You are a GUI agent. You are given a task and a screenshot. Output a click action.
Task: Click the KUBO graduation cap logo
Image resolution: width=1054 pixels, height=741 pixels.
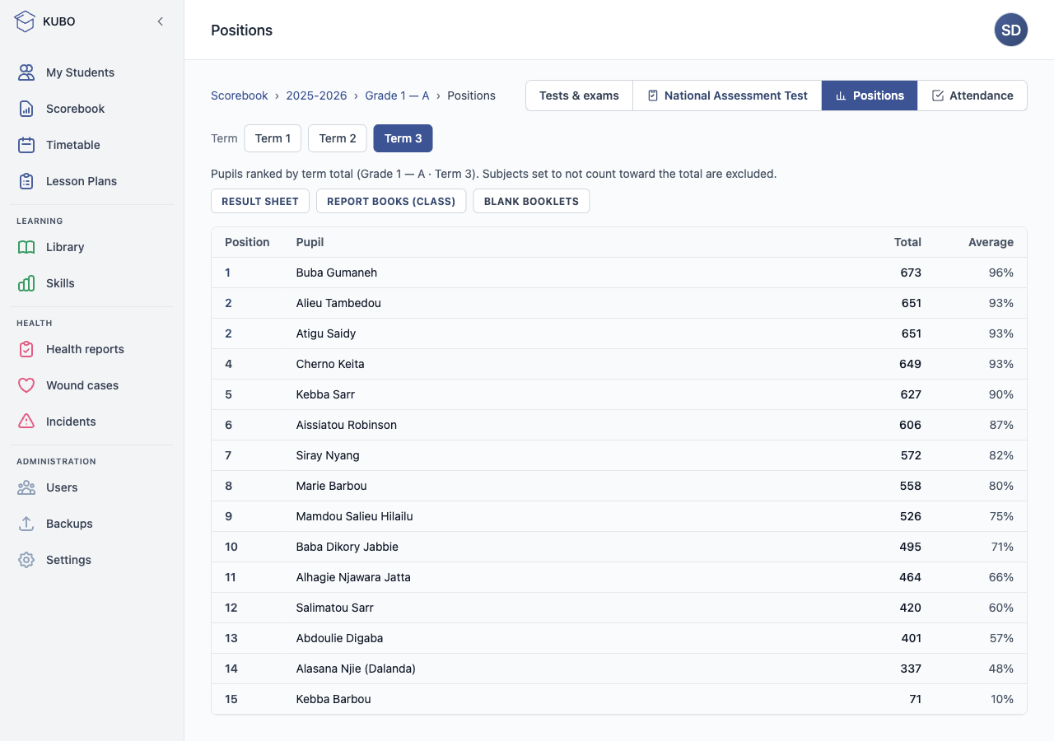click(x=26, y=21)
